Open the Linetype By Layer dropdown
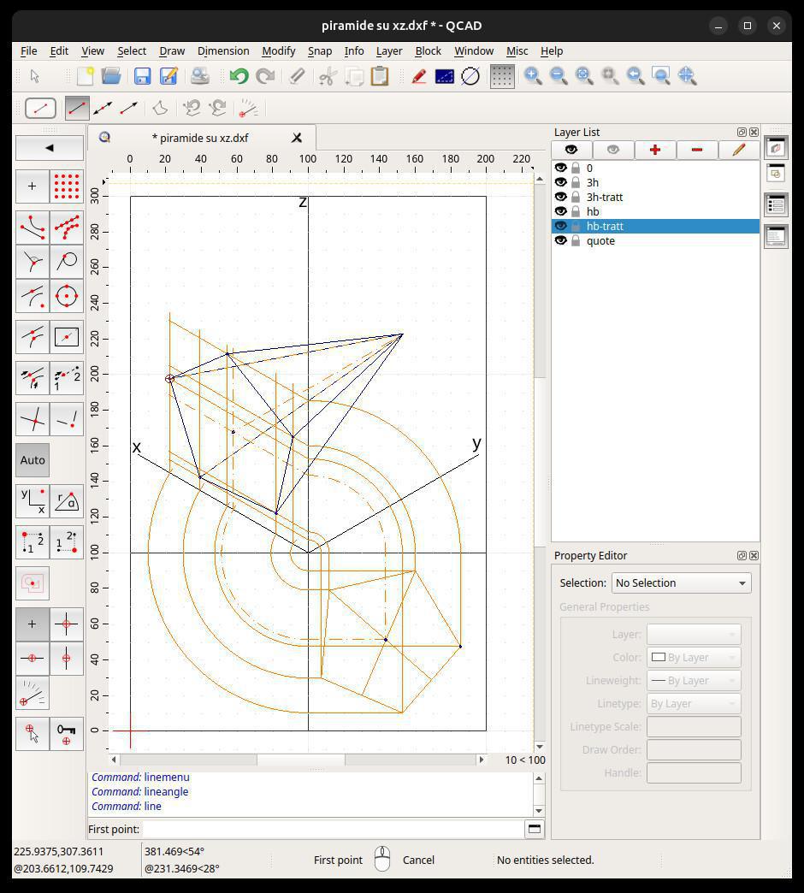804x893 pixels. (x=693, y=703)
